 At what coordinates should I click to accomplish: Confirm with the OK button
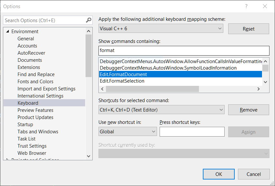click(219, 174)
